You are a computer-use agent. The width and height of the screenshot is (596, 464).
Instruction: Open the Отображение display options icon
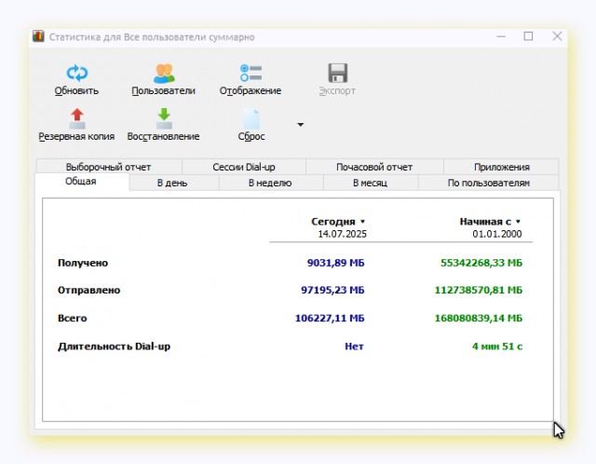tap(251, 73)
